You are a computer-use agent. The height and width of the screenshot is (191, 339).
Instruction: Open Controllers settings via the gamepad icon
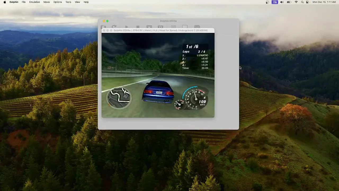pyautogui.click(x=197, y=27)
